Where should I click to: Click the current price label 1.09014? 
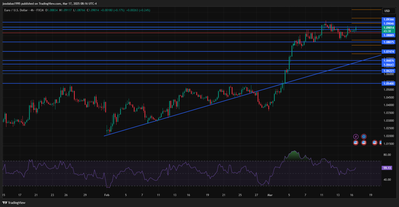point(389,28)
